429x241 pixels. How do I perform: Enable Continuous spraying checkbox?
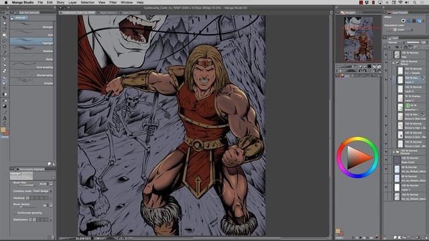pyautogui.click(x=15, y=213)
